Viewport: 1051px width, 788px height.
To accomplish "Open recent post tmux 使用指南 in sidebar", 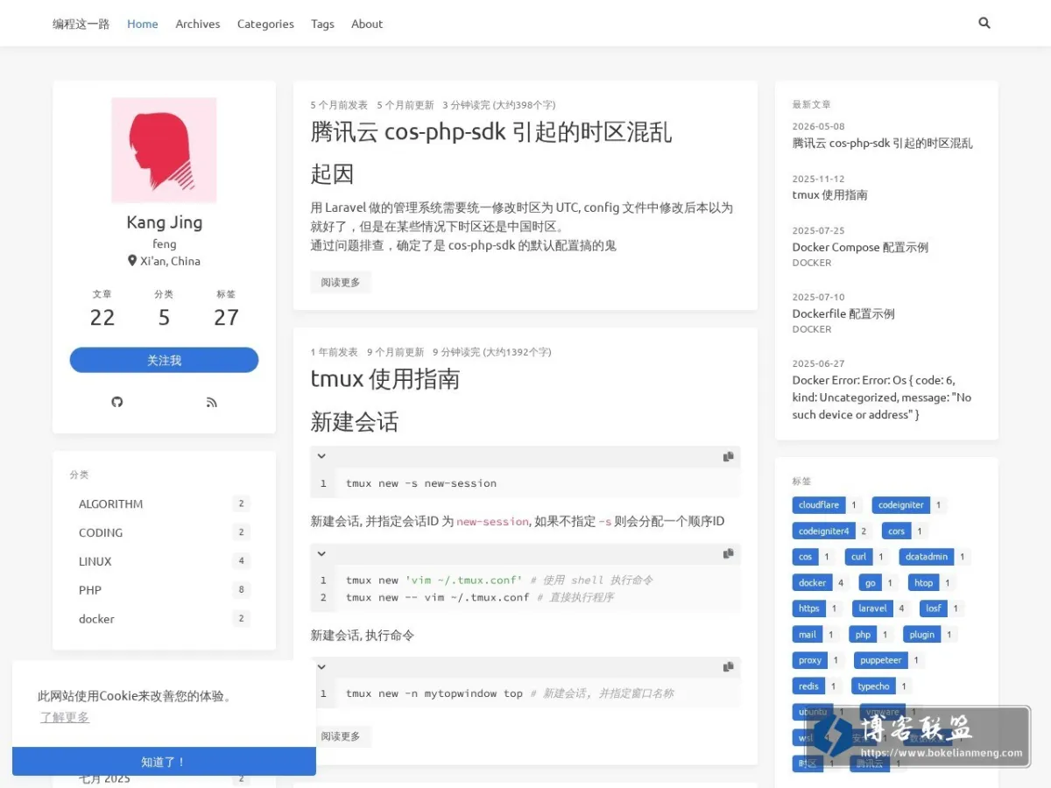I will [x=830, y=195].
